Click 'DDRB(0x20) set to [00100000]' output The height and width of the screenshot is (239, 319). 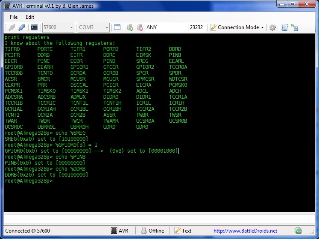(47, 174)
